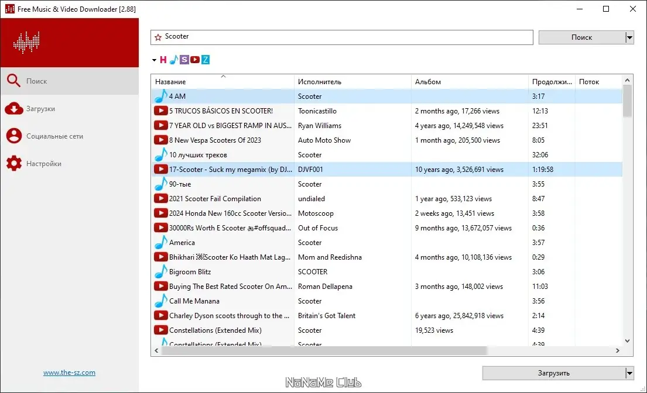Click the gear icon next to Настройки

14,163
